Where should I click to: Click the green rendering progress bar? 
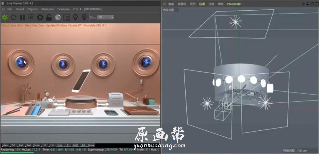[x=17, y=153]
